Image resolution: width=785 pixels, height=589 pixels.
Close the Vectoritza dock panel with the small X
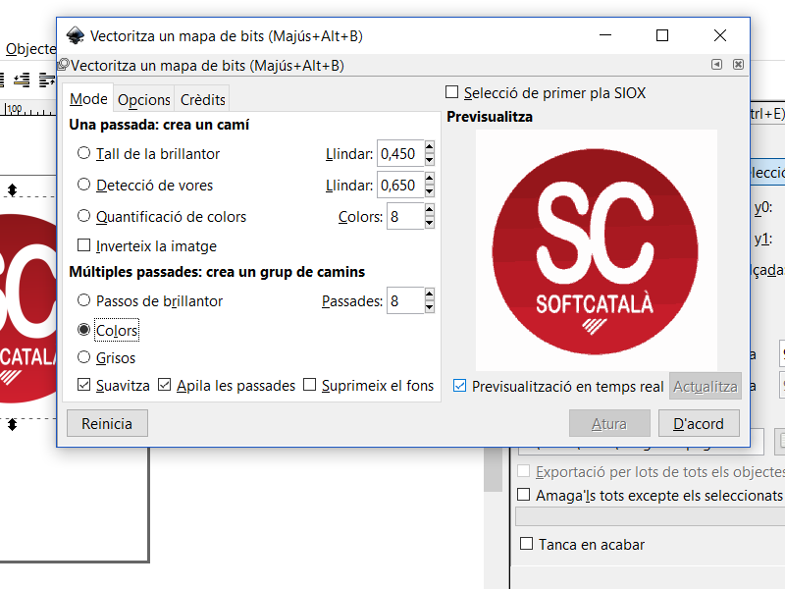[x=738, y=64]
